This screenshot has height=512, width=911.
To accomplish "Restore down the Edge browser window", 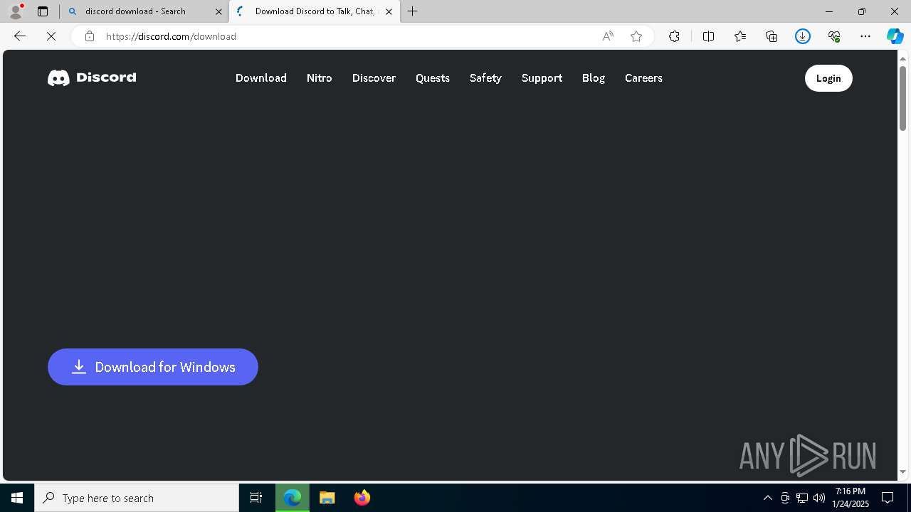I will point(862,11).
